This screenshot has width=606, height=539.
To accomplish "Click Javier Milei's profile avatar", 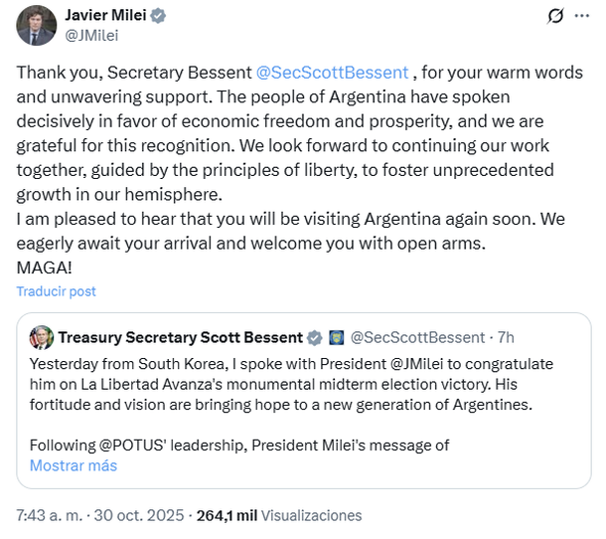I will pyautogui.click(x=36, y=26).
